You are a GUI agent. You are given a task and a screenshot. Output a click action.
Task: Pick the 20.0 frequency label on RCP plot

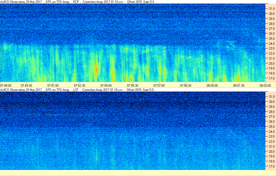[271, 63]
